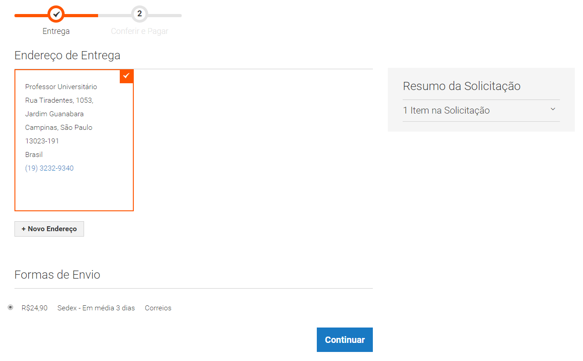Click the orange completed progress bar segment
The height and width of the screenshot is (361, 583).
(81, 15)
